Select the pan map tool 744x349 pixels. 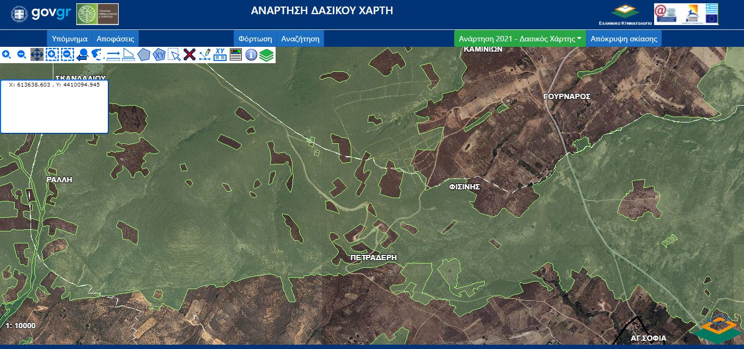[37, 54]
